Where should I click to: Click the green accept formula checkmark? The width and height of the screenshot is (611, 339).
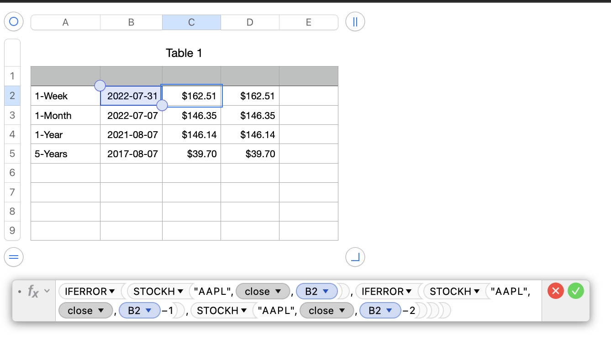(576, 291)
